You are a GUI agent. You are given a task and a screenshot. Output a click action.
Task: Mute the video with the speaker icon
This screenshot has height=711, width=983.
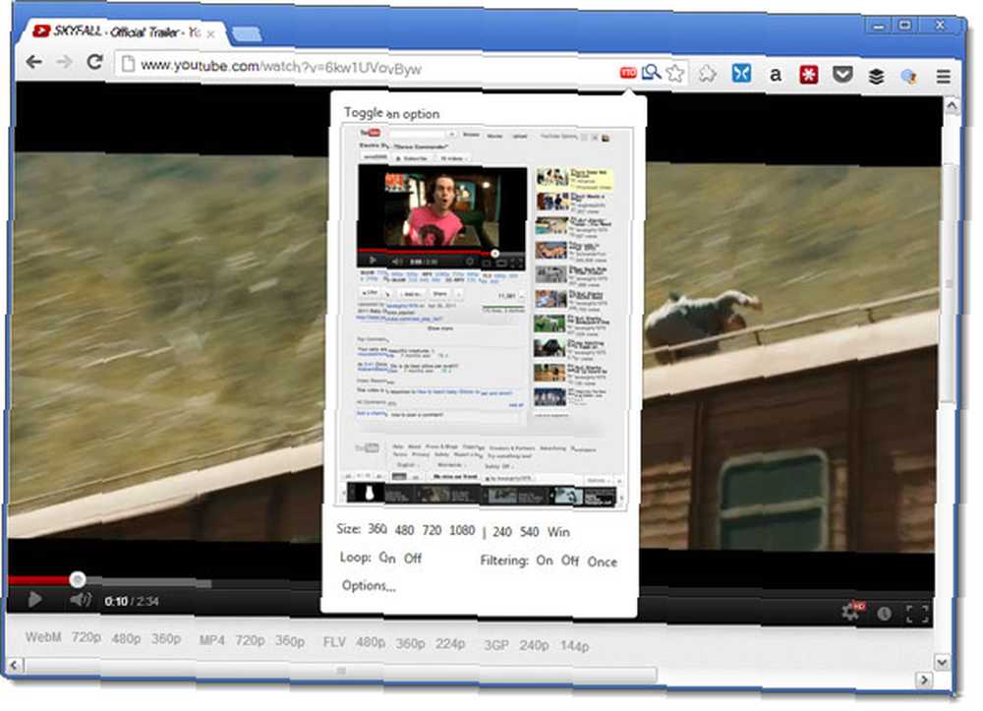pyautogui.click(x=81, y=600)
